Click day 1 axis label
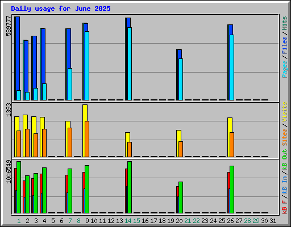This screenshot has width=291, height=227. [x=19, y=221]
